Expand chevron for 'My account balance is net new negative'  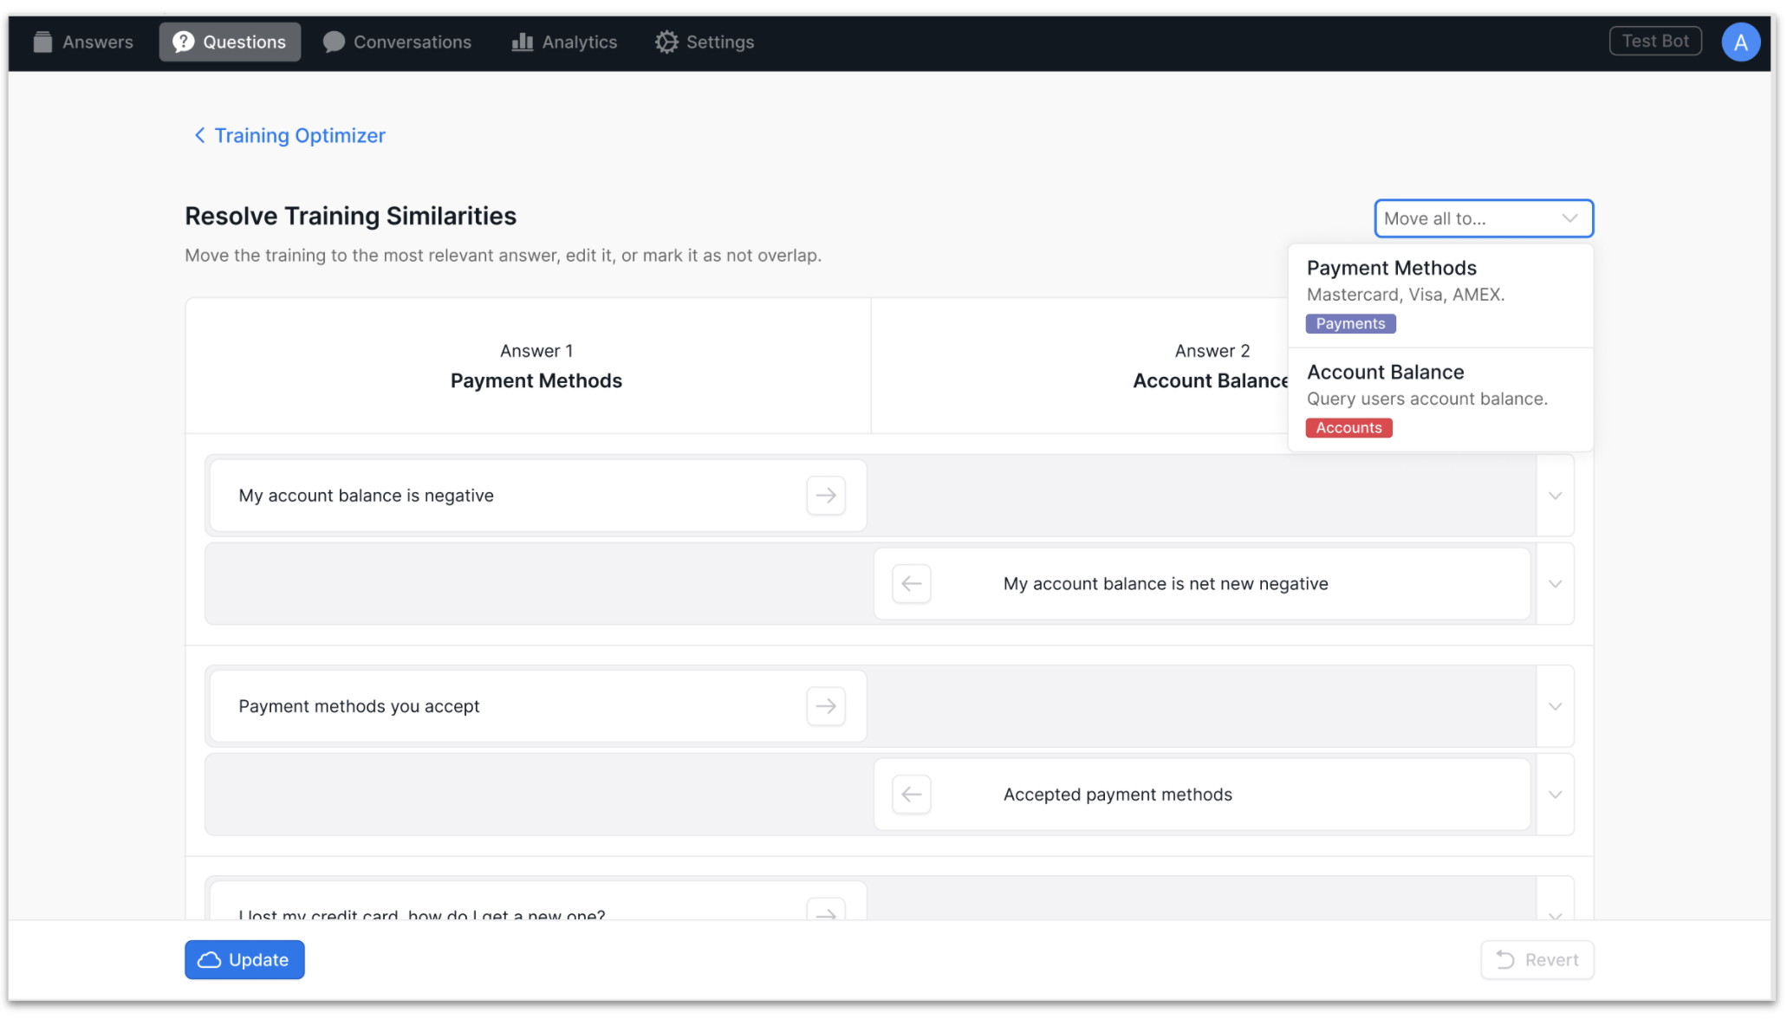click(1555, 584)
